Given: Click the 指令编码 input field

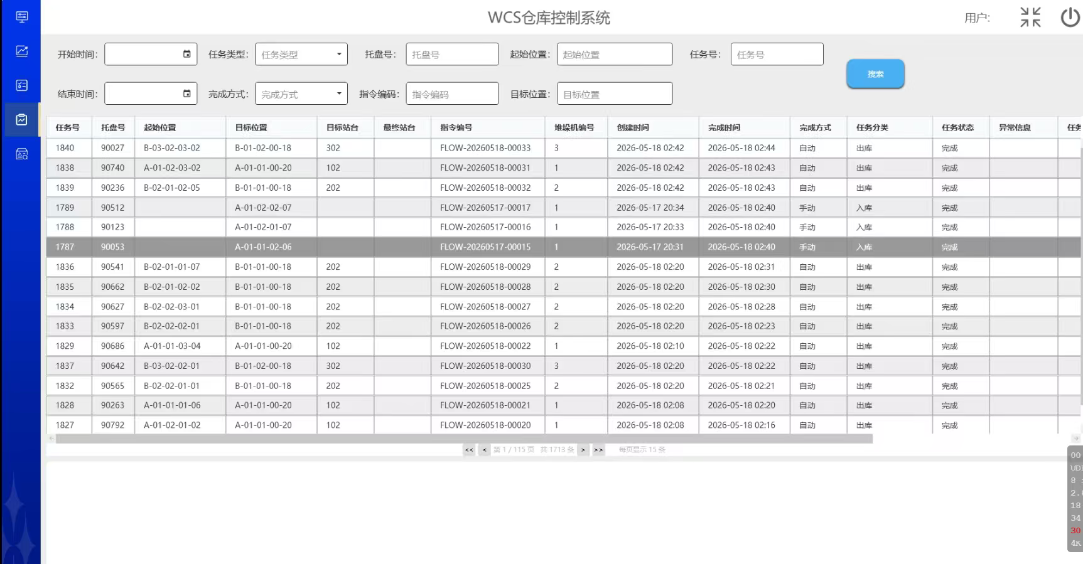Looking at the screenshot, I should (x=452, y=93).
